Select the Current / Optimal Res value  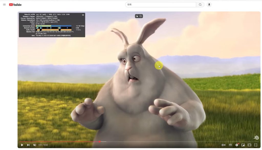[47, 18]
